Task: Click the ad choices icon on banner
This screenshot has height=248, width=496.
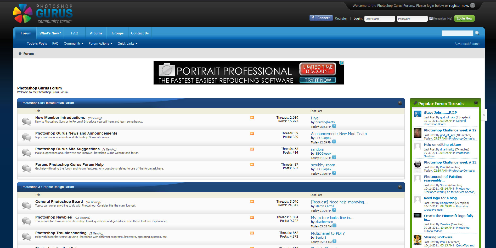Action: pyautogui.click(x=341, y=63)
